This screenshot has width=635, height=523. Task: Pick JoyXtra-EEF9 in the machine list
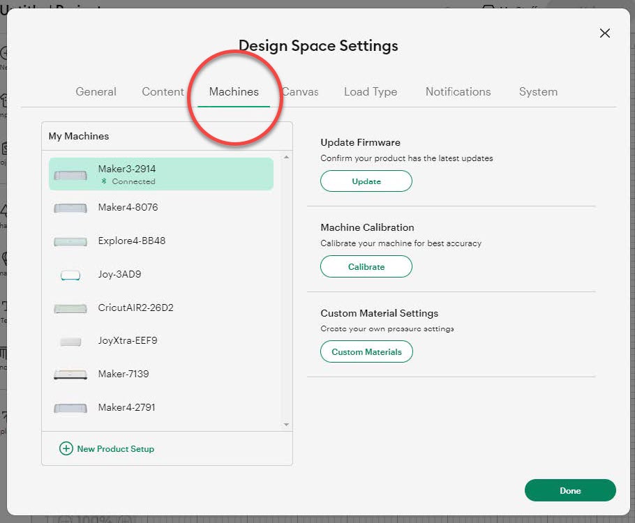pyautogui.click(x=161, y=341)
